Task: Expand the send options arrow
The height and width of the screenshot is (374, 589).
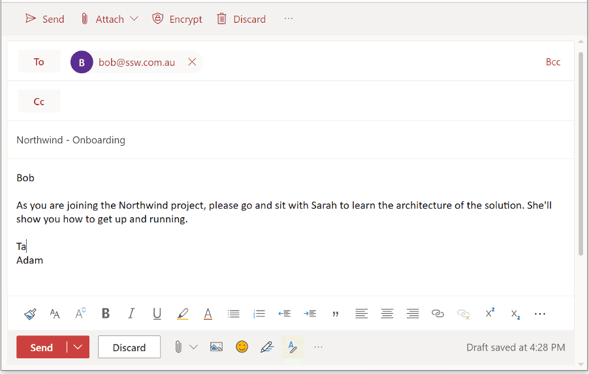Action: (78, 347)
